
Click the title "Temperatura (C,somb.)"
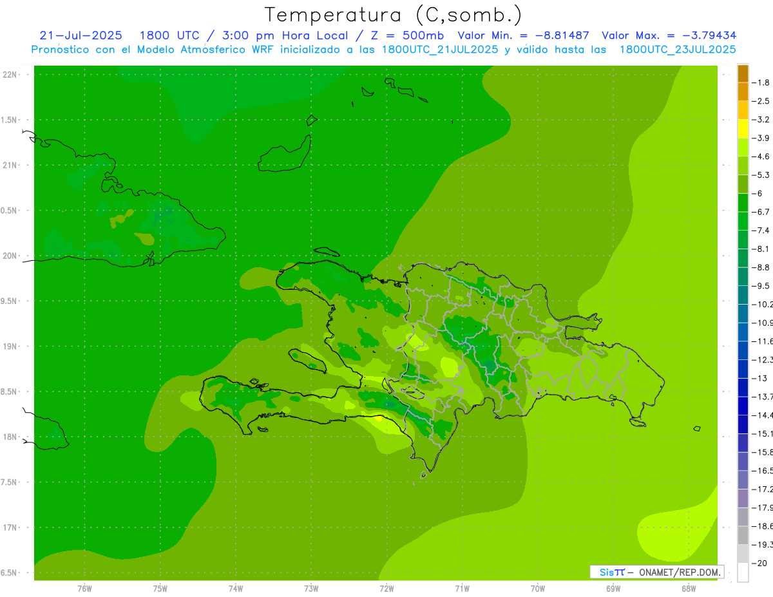tap(394, 15)
